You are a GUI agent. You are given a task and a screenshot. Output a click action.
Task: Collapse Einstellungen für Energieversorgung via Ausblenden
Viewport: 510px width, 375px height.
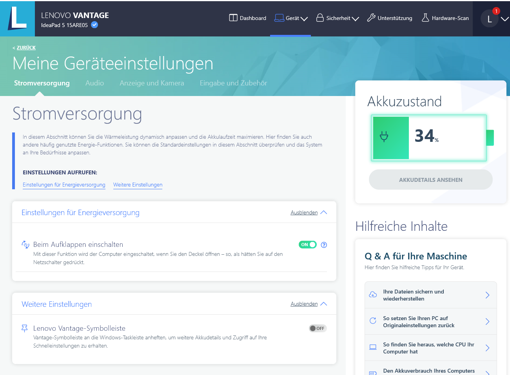[309, 212]
